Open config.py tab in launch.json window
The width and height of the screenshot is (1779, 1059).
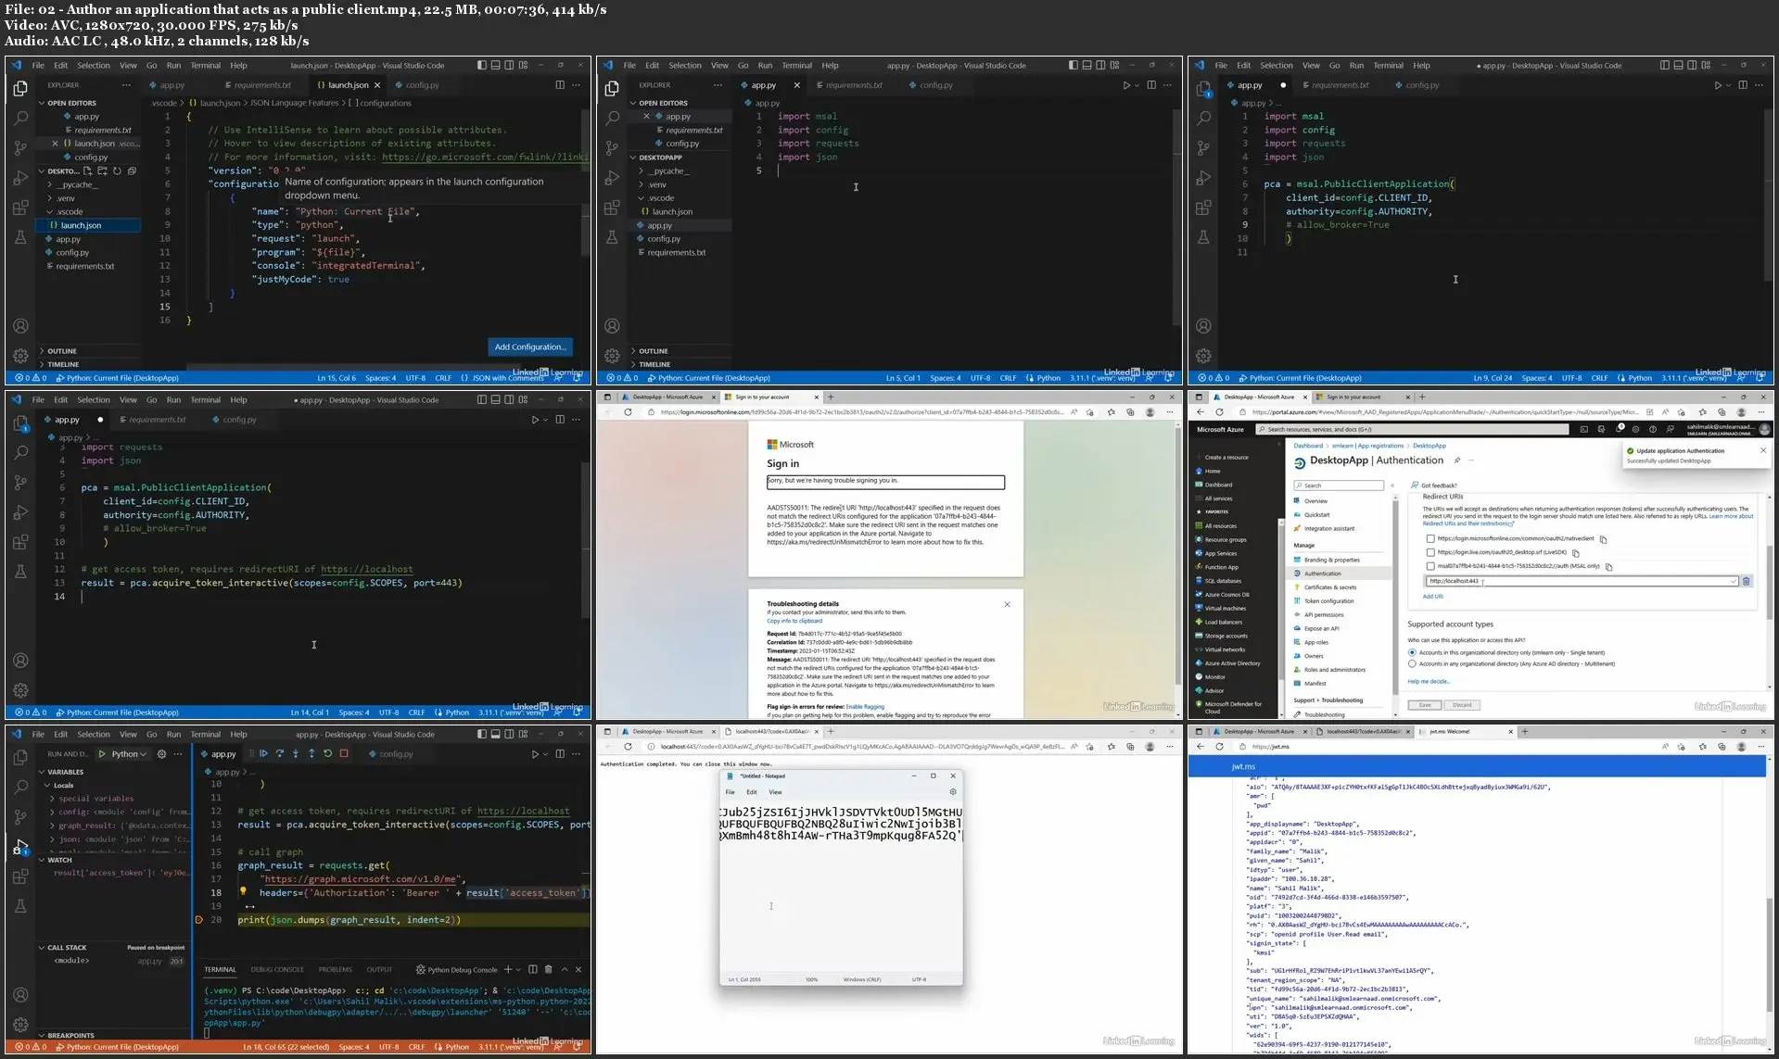(x=422, y=85)
